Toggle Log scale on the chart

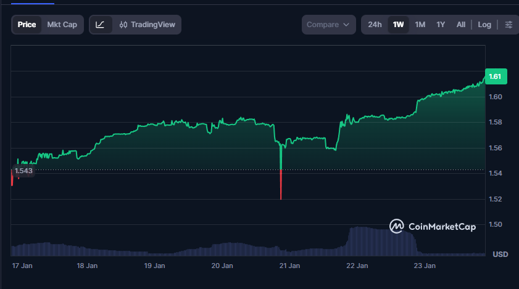[x=484, y=25]
